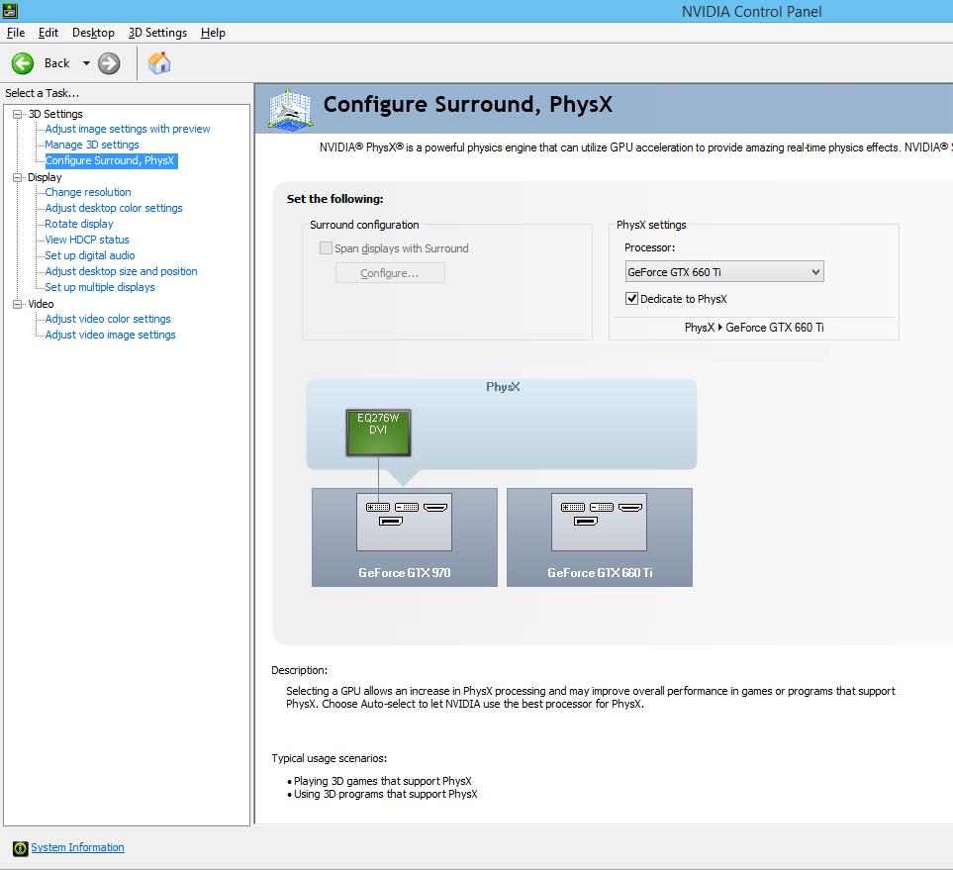Click the green Back arrow icon
The height and width of the screenshot is (870, 953).
pos(23,63)
